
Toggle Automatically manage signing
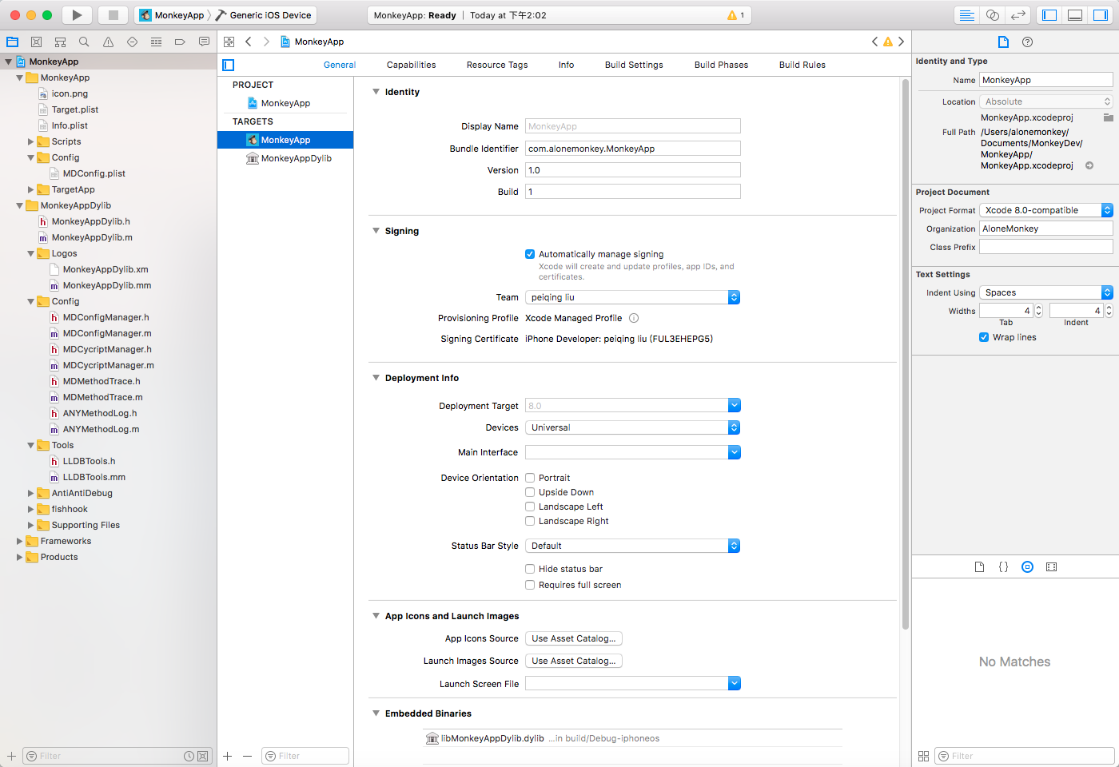pyautogui.click(x=530, y=254)
